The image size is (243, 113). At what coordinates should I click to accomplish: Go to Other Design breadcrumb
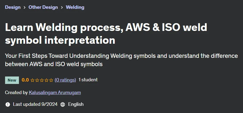click(43, 7)
